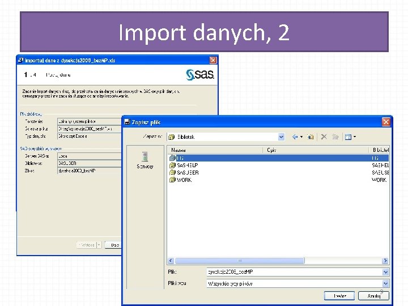Close the Zapisz plik dialog
Image resolution: width=408 pixels, height=306 pixels.
click(x=386, y=122)
